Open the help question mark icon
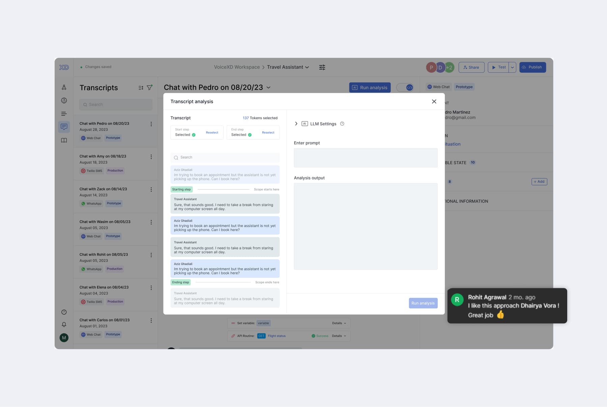 (x=64, y=312)
